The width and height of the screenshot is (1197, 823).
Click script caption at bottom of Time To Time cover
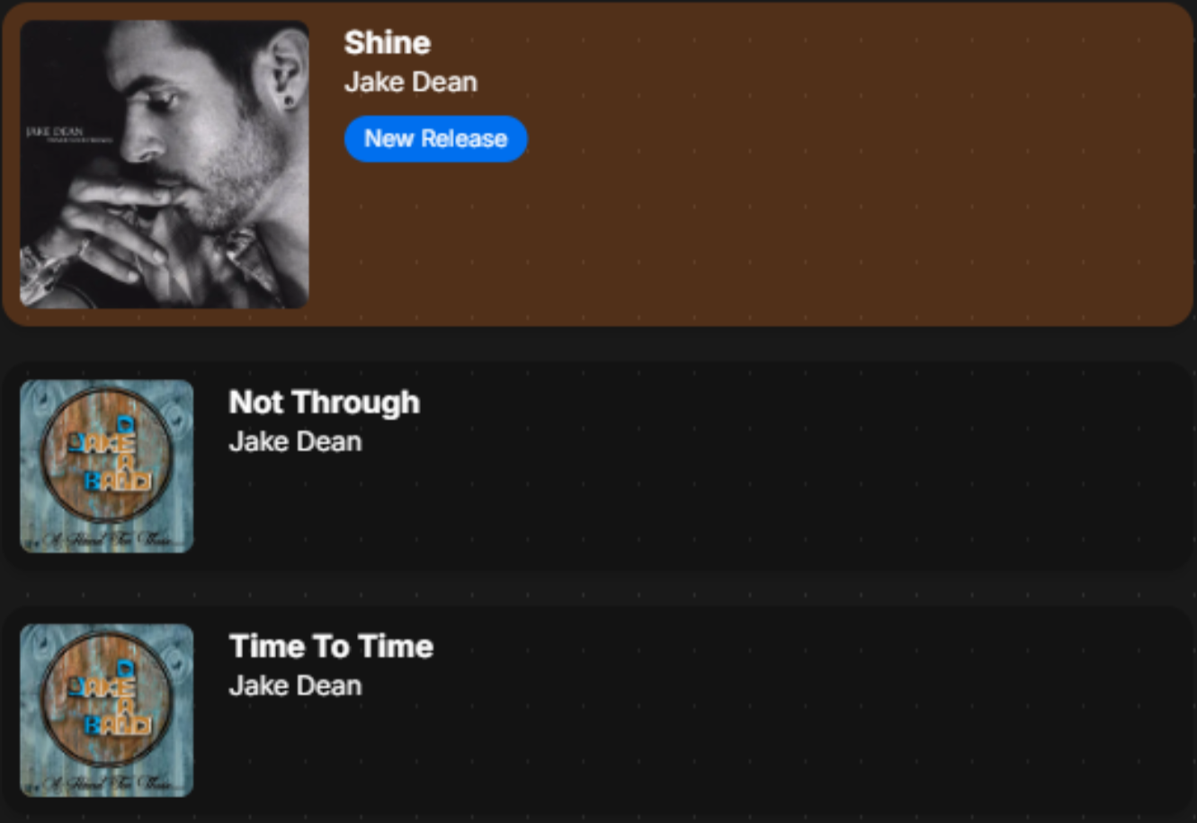(106, 785)
